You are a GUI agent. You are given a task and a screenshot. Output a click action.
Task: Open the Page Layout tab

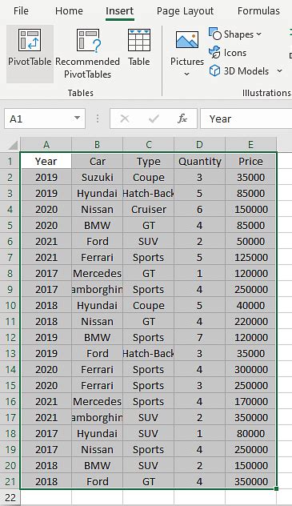185,11
